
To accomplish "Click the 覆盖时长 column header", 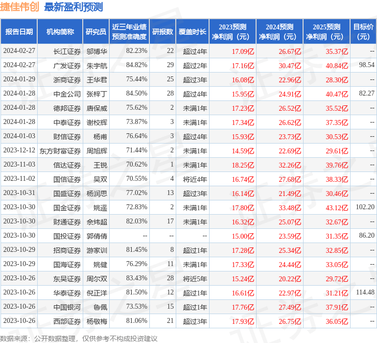I will click(x=192, y=31).
